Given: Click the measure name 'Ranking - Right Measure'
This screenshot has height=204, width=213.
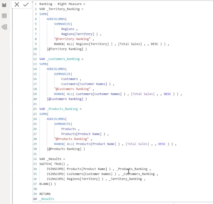Looking at the screenshot, I should pyautogui.click(x=60, y=4).
